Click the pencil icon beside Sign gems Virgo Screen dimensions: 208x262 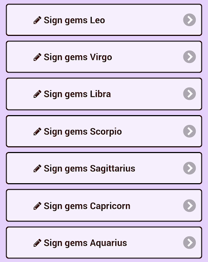(x=37, y=57)
